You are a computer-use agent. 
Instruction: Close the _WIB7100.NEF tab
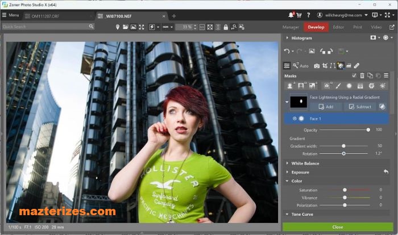click(x=164, y=16)
